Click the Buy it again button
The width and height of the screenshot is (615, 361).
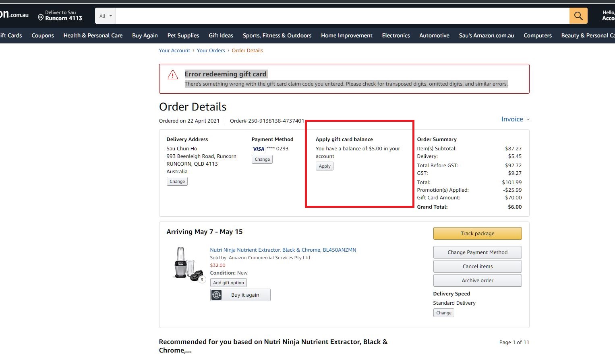[x=240, y=295]
